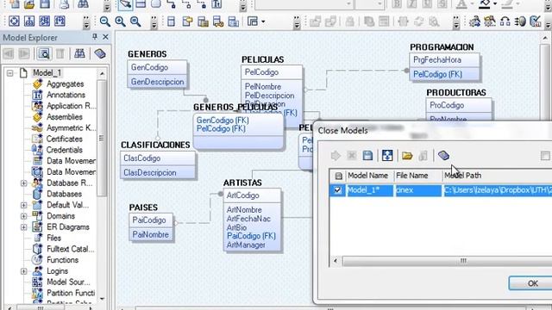
Task: Click the green arrow icon in Close Models toolbar
Action: (336, 155)
